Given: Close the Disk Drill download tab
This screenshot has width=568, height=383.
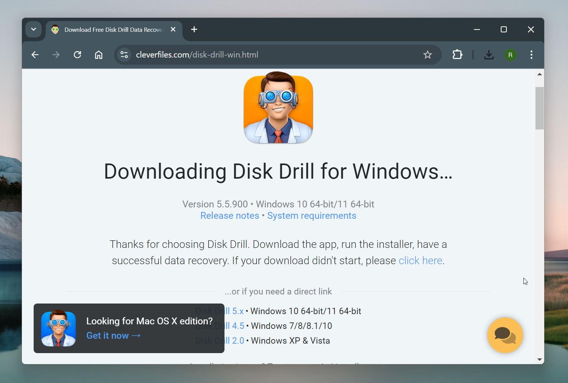Looking at the screenshot, I should (x=173, y=30).
